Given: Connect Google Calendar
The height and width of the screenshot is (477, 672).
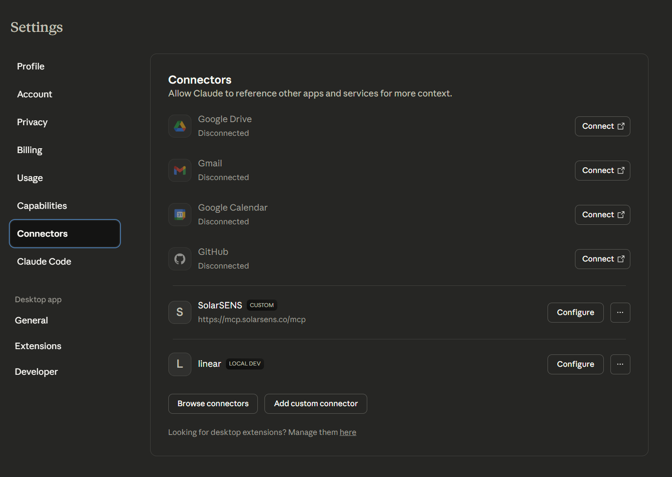Looking at the screenshot, I should (602, 215).
